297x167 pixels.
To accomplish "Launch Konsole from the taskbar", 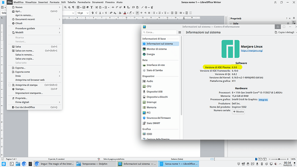I will point(12,164).
